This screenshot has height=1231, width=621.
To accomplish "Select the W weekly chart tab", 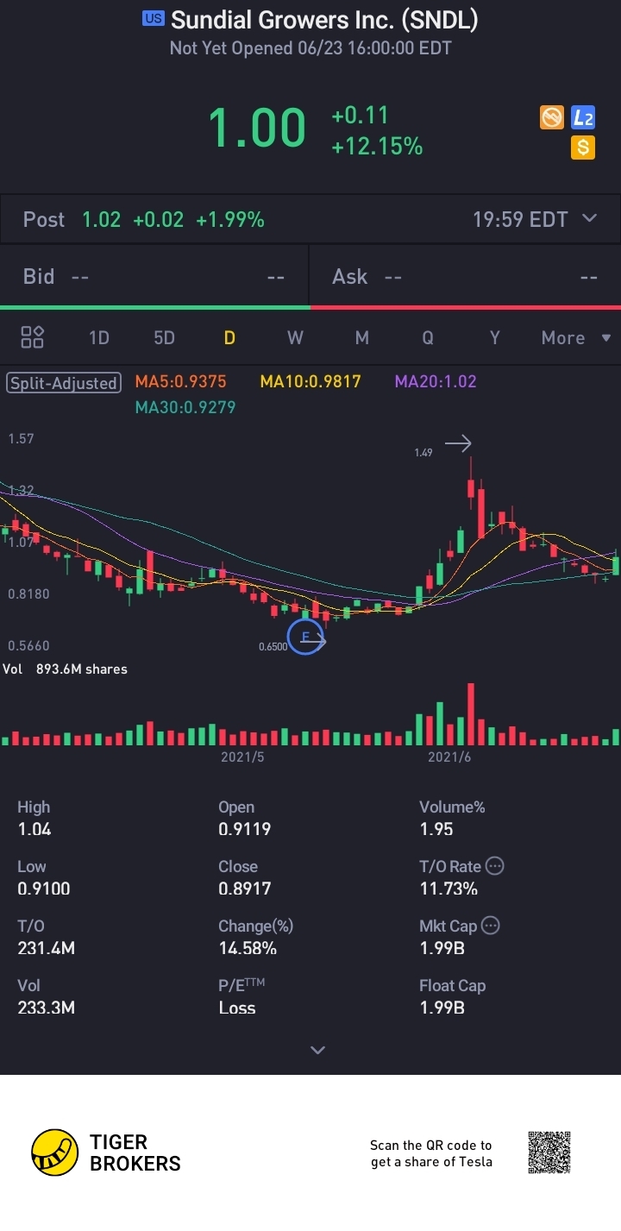I will click(x=295, y=337).
